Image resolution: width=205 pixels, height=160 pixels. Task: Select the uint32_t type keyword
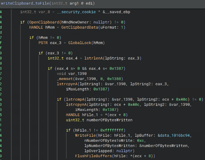click(x=75, y=120)
